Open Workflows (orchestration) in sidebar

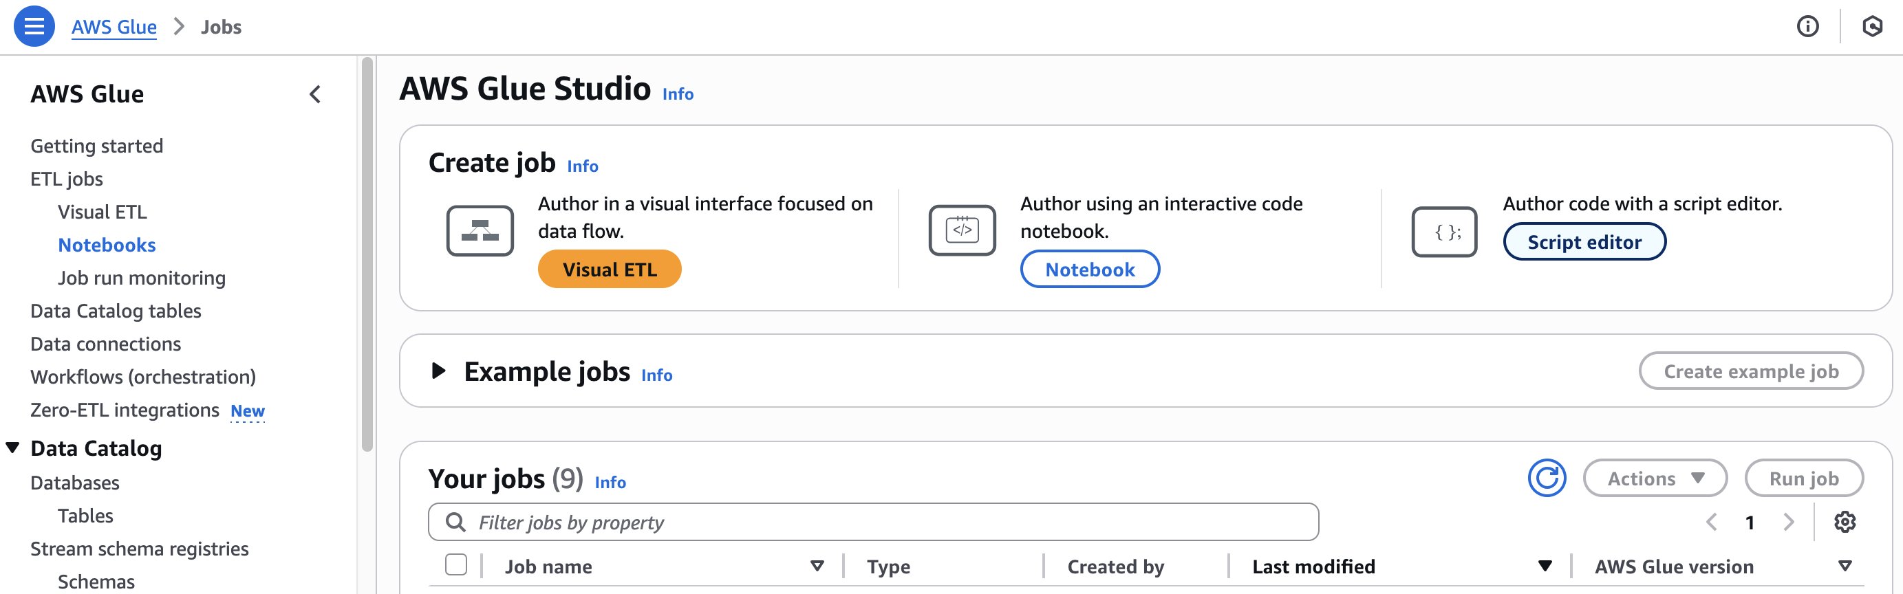143,377
